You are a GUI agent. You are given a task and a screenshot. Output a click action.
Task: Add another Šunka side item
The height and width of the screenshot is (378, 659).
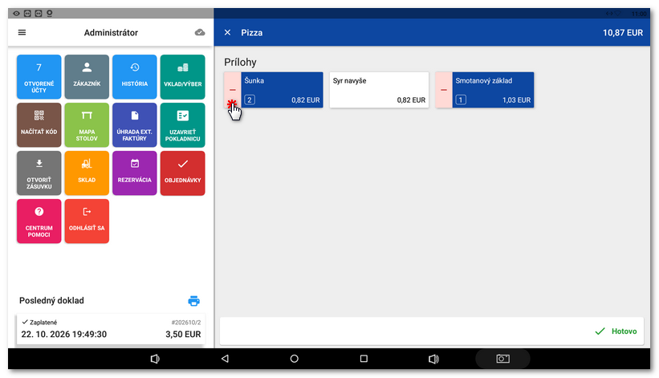(282, 90)
